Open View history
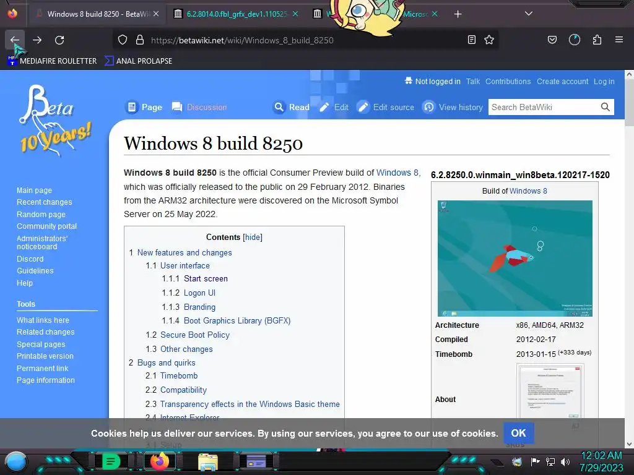 pyautogui.click(x=453, y=107)
